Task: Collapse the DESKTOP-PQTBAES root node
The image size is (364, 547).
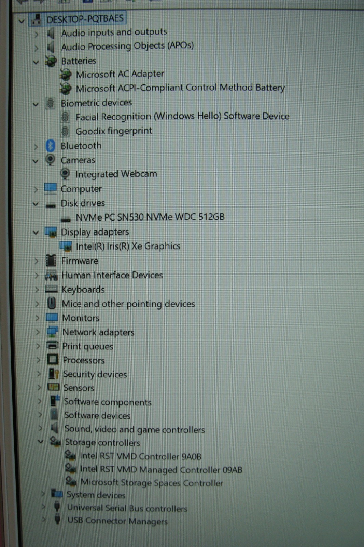Action: click(x=21, y=21)
